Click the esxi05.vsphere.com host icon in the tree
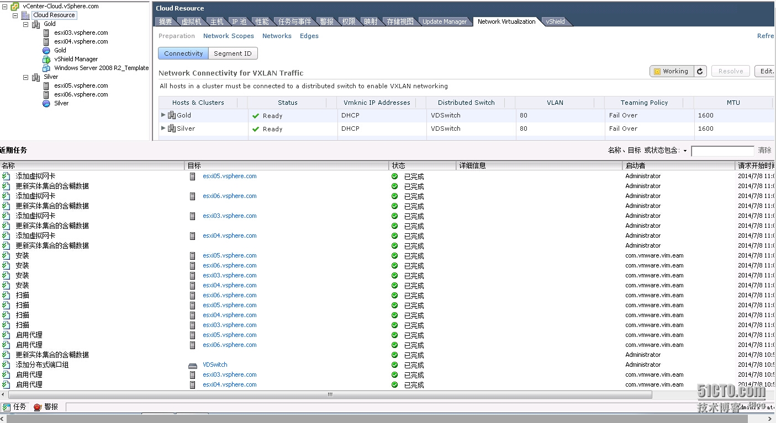Viewport: 776px width, 423px height. pyautogui.click(x=46, y=85)
